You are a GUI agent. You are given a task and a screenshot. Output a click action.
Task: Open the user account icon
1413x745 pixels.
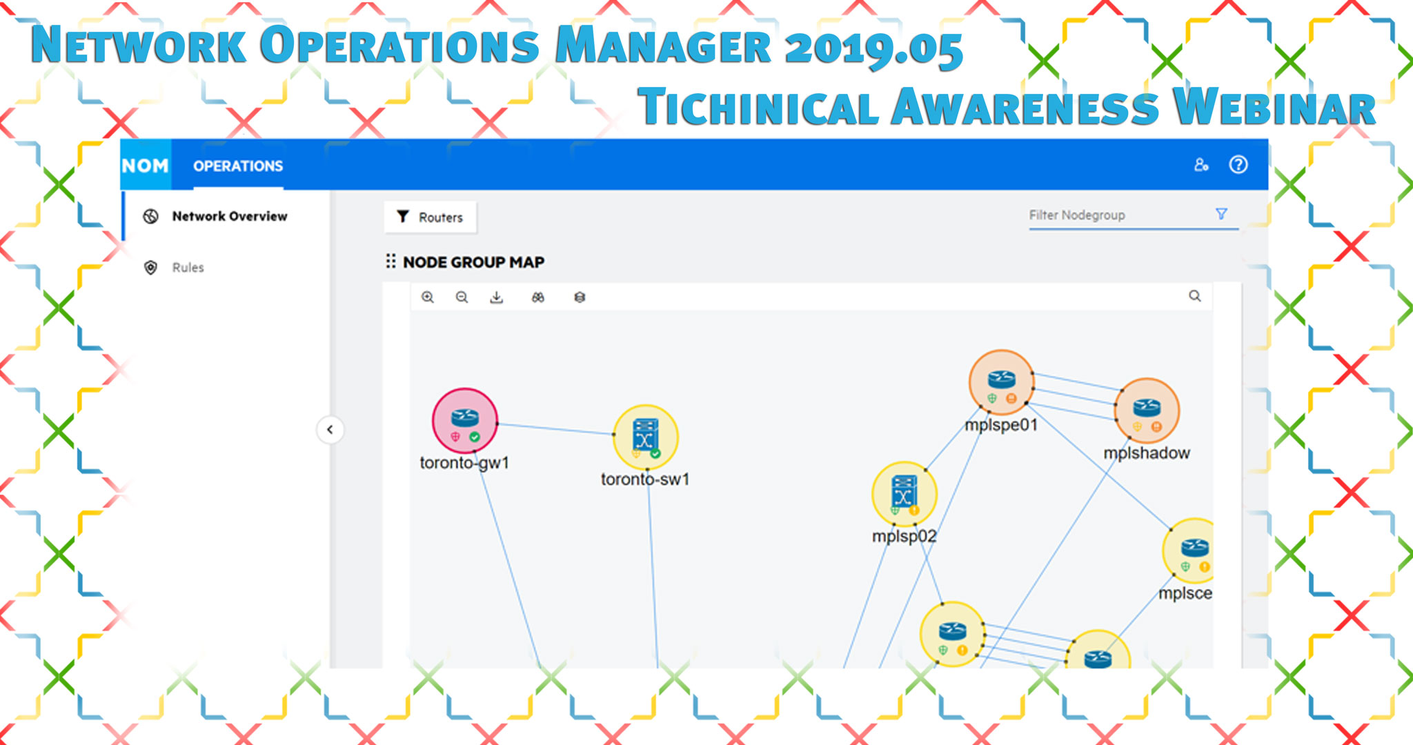1201,165
